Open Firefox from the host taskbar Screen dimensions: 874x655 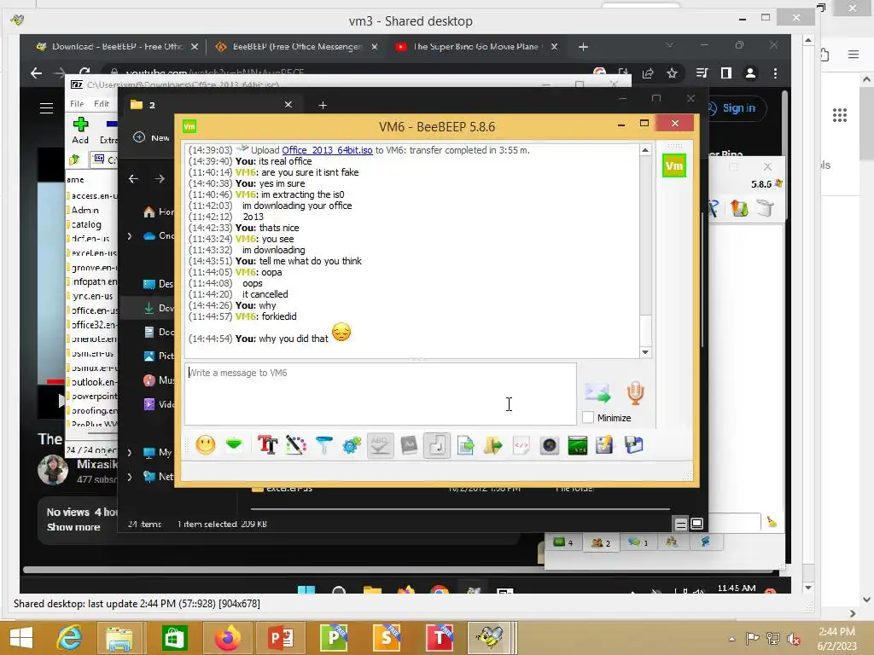(x=227, y=636)
